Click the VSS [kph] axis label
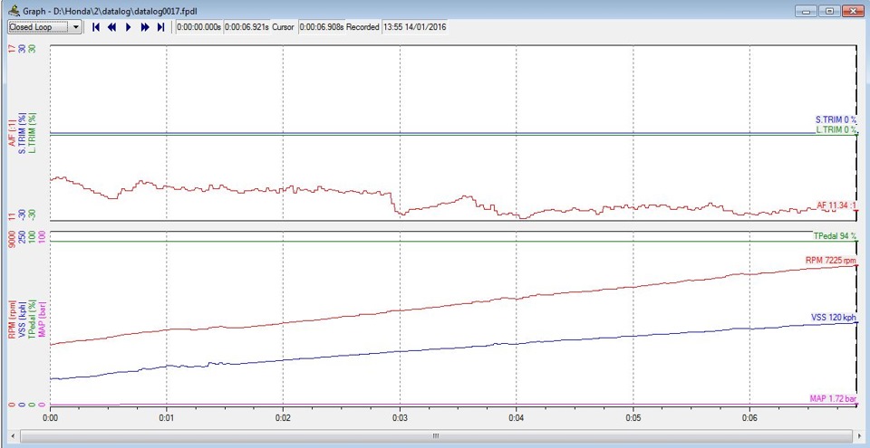 pos(22,319)
